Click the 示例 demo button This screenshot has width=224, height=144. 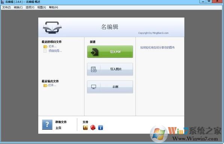coord(110,87)
